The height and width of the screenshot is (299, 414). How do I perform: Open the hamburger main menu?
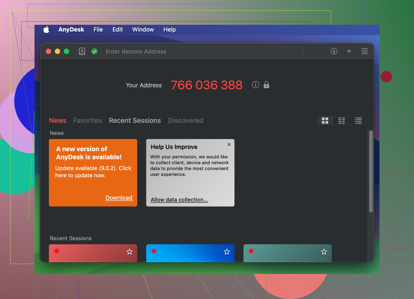364,51
